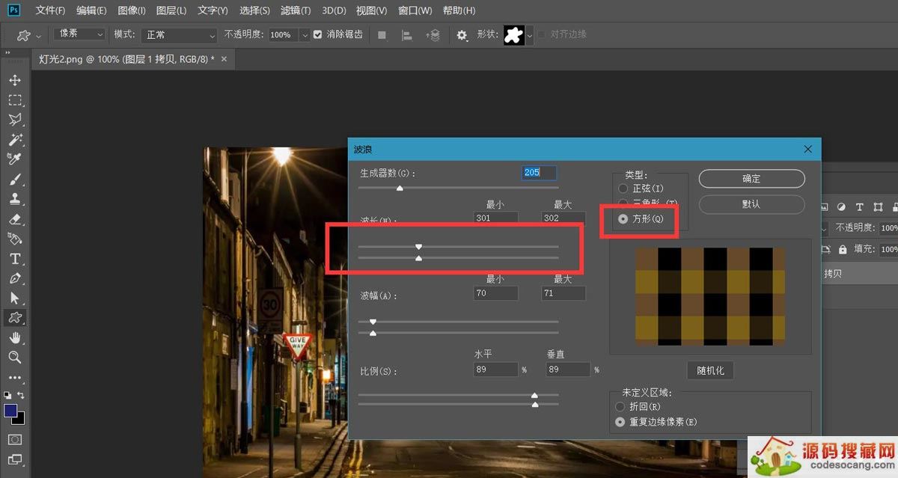The height and width of the screenshot is (478, 898).
Task: Select the Horizontal Type tool
Action: 14,259
